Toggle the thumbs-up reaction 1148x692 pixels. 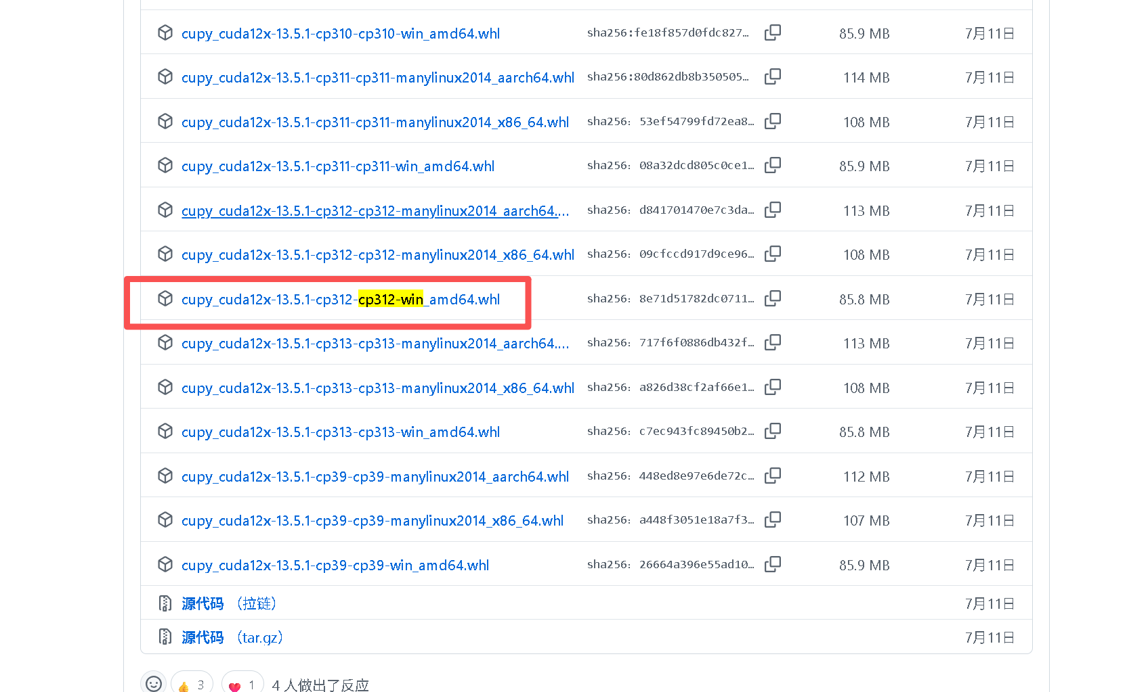tap(192, 683)
